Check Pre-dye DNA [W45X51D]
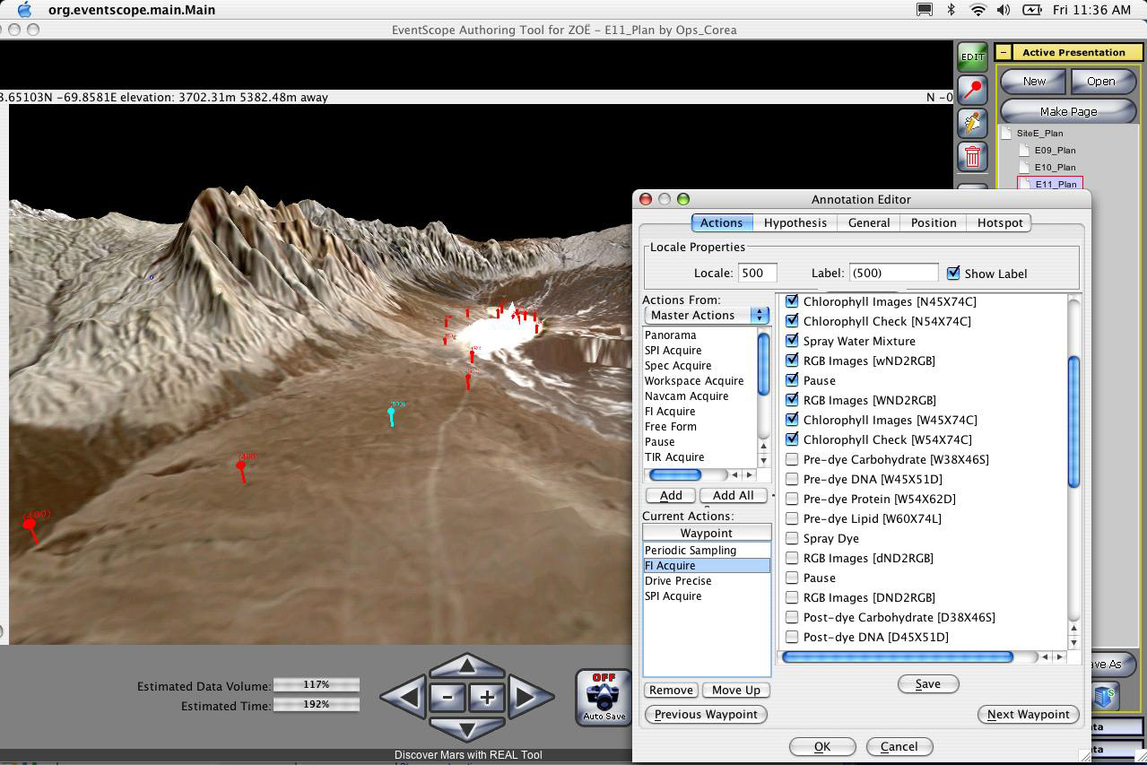 [792, 479]
